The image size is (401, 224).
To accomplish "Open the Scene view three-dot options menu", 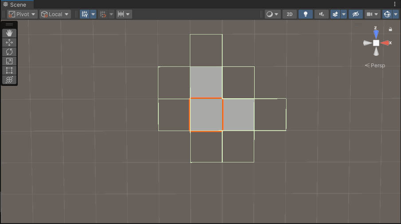I will click(395, 4).
